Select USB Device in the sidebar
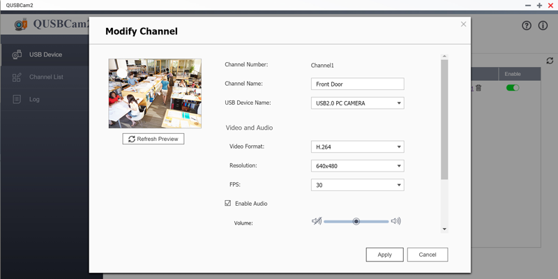558x279 pixels. 45,54
